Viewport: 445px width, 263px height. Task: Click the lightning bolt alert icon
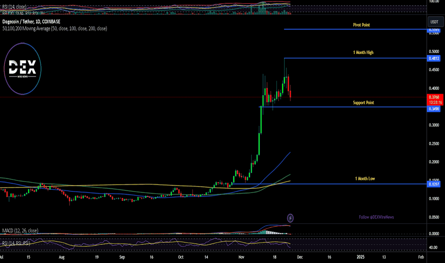(290, 218)
